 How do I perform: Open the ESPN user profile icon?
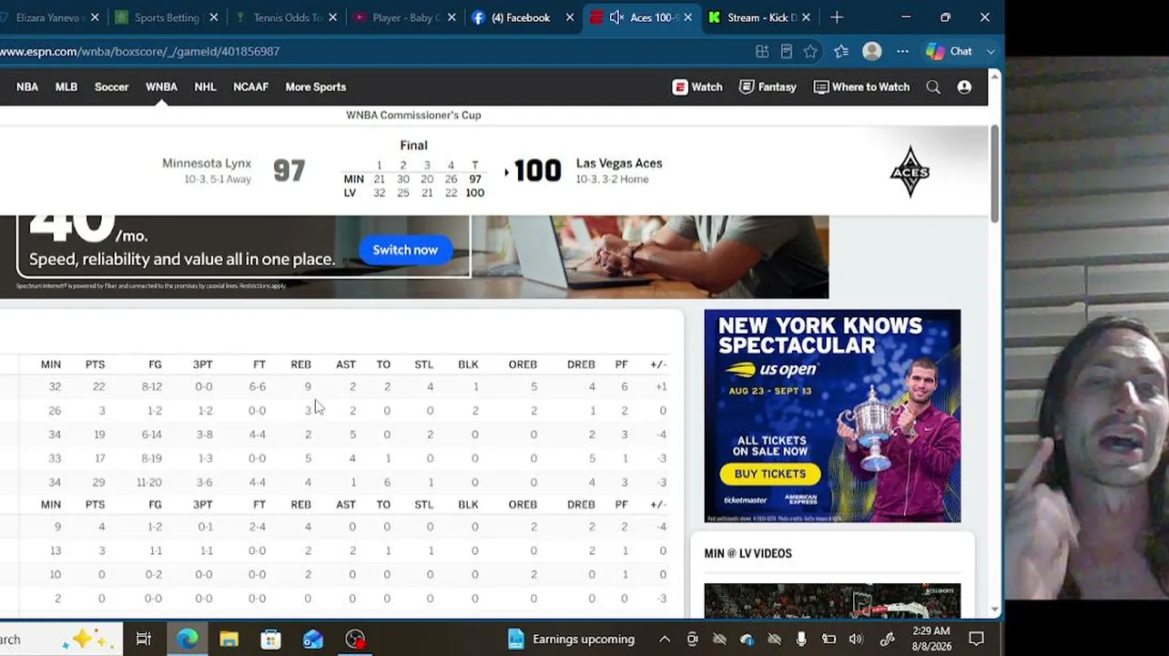coord(964,87)
